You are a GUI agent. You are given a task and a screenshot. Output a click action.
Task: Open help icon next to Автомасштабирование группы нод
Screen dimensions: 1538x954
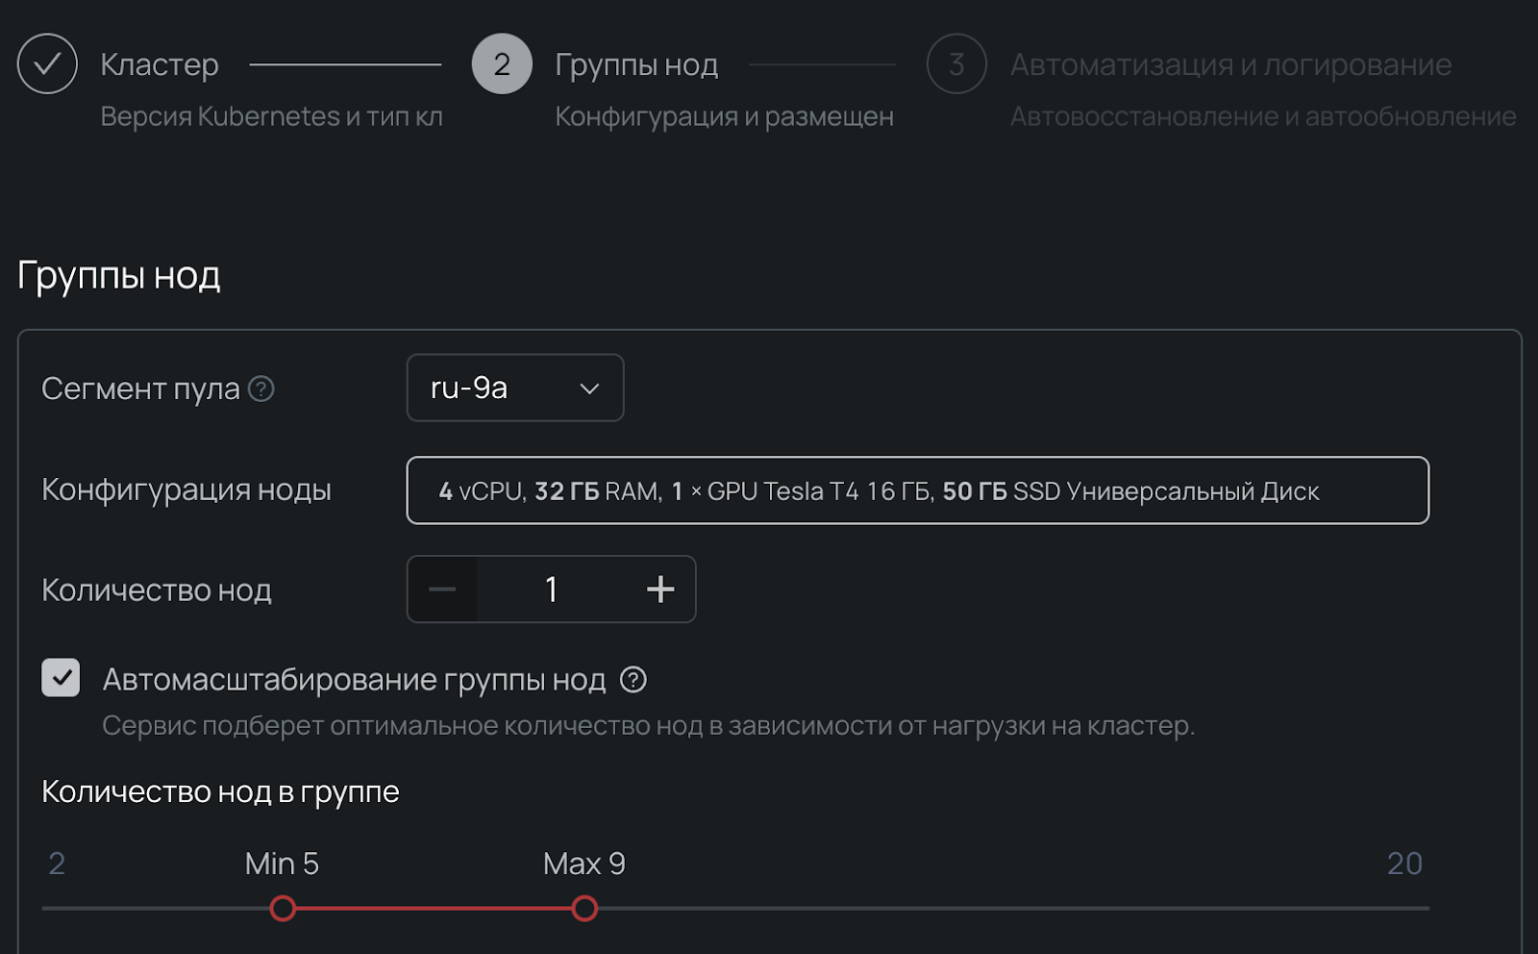(x=633, y=680)
